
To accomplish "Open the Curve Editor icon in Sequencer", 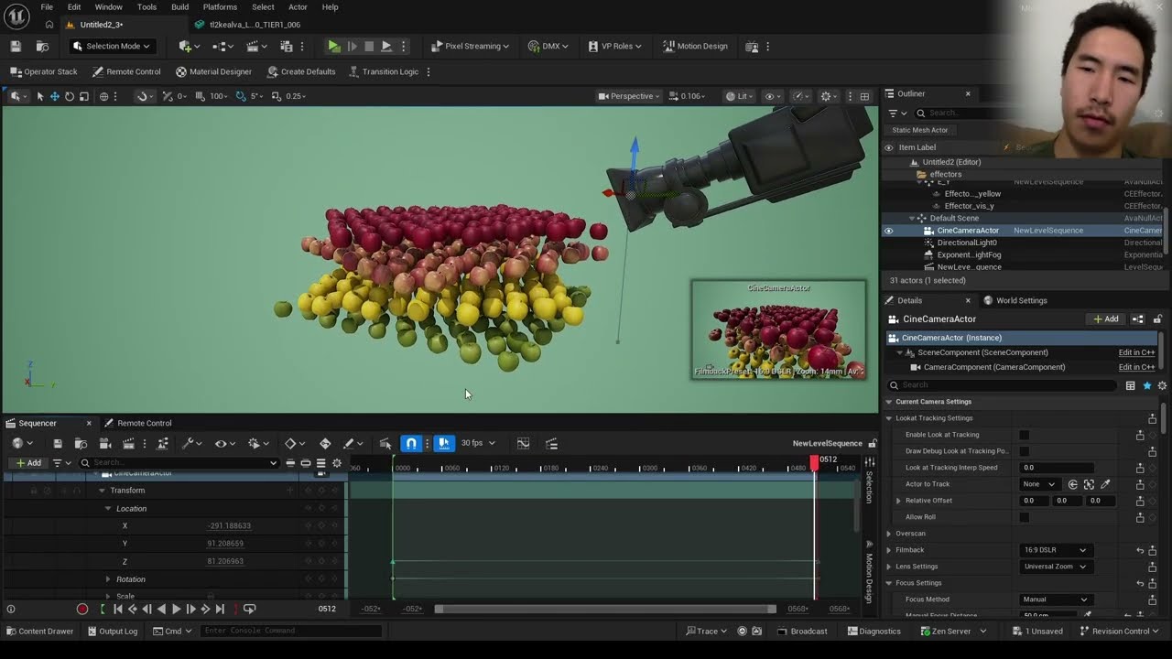I will (523, 443).
